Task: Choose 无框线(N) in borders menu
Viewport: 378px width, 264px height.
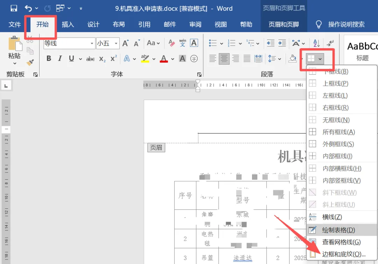Action: (342, 120)
